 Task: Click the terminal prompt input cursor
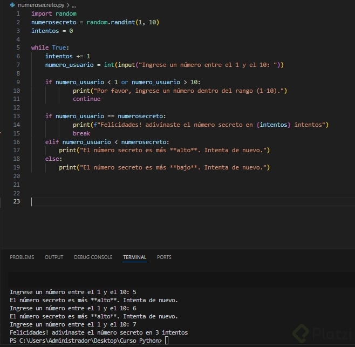(x=167, y=340)
